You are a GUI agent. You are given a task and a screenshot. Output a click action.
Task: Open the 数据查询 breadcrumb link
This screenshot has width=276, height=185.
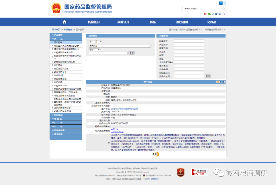click(68, 30)
